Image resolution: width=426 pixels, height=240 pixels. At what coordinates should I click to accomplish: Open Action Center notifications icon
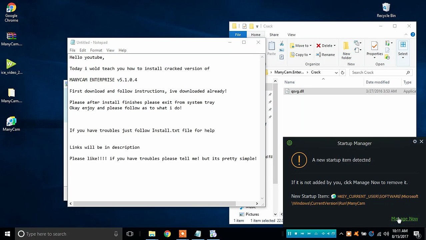(x=417, y=234)
